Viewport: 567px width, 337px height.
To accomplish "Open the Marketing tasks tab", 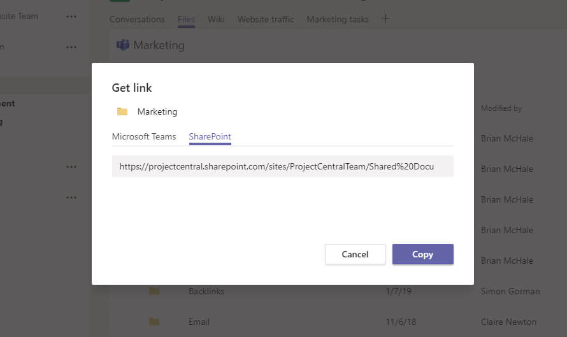I will (x=338, y=19).
